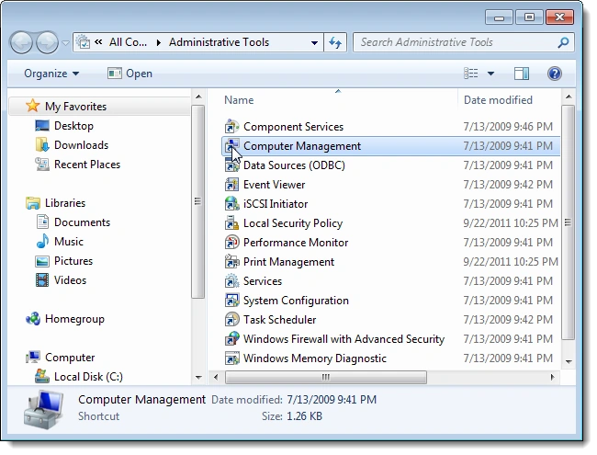The width and height of the screenshot is (597, 455).
Task: Click file list horizontal scroll right arrow
Action: [x=552, y=377]
